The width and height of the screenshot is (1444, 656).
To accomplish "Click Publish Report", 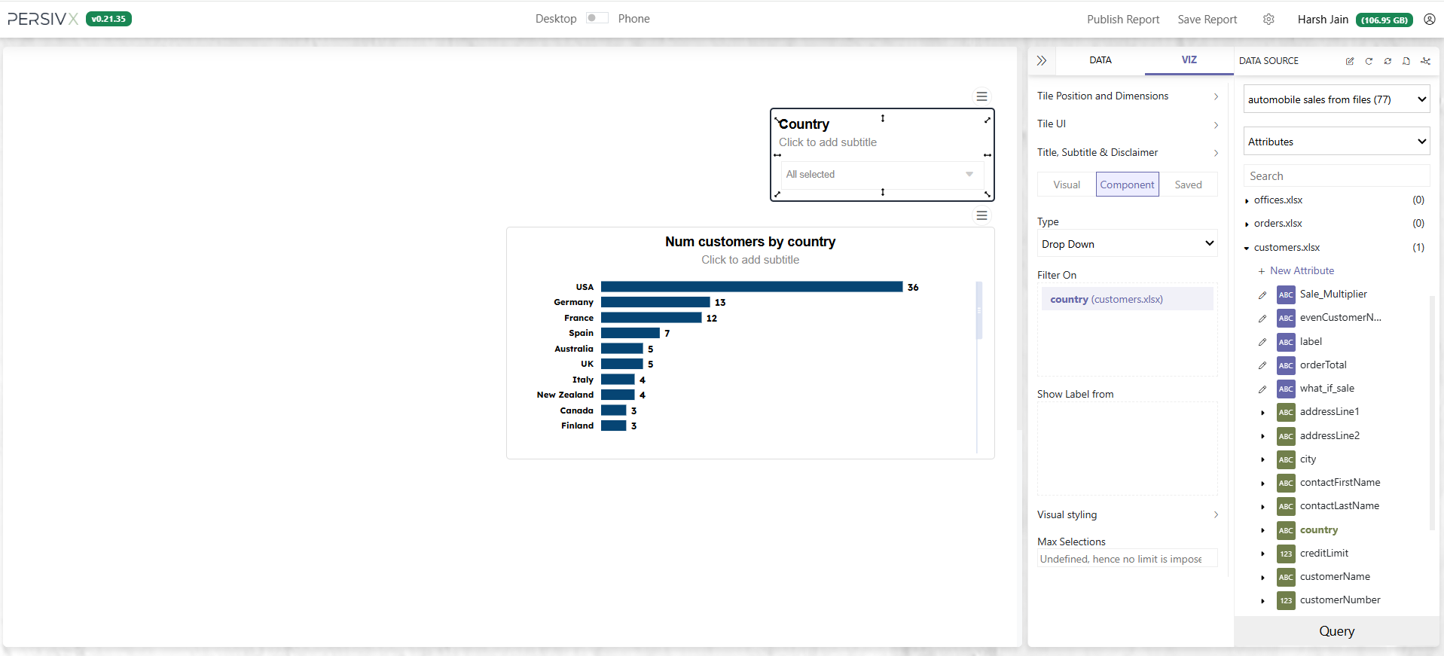I will click(x=1123, y=20).
